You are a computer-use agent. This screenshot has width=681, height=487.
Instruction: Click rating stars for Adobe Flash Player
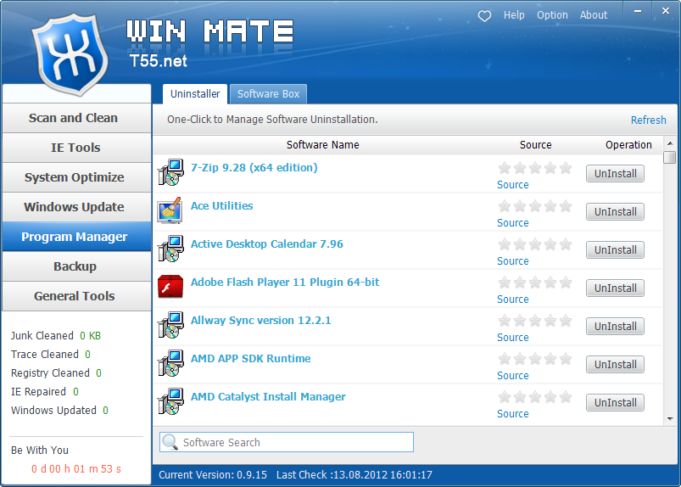pos(534,283)
